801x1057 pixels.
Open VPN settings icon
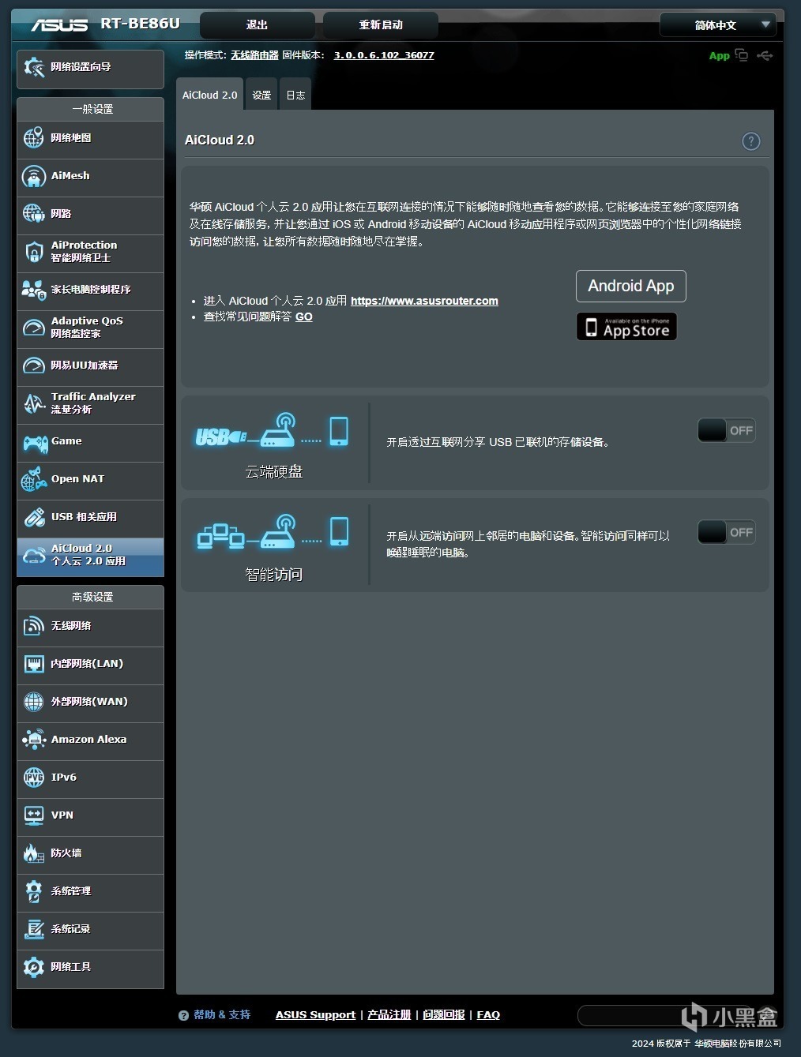pos(33,815)
